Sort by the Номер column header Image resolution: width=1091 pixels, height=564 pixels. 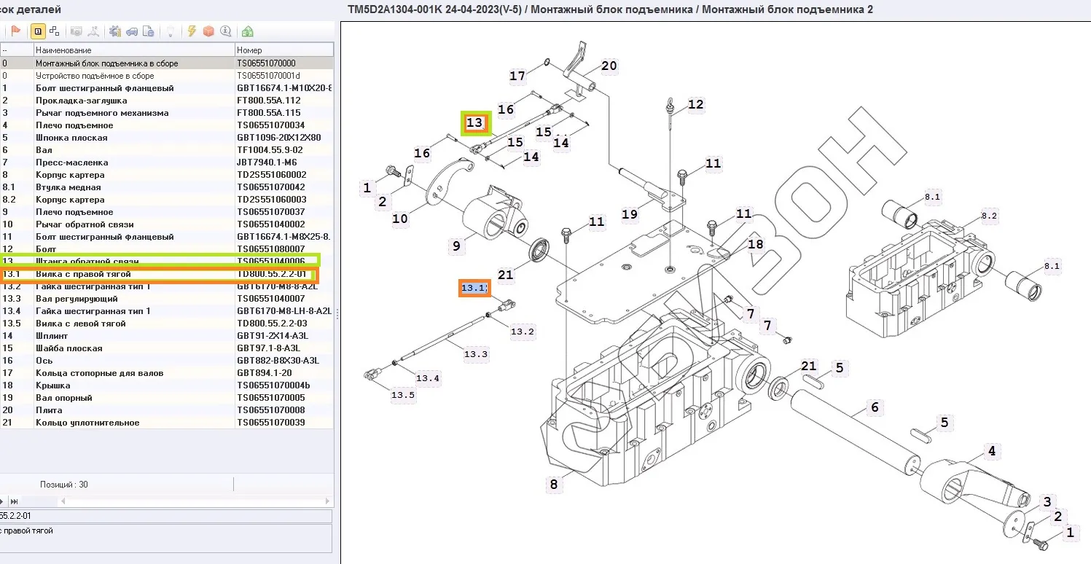point(283,50)
